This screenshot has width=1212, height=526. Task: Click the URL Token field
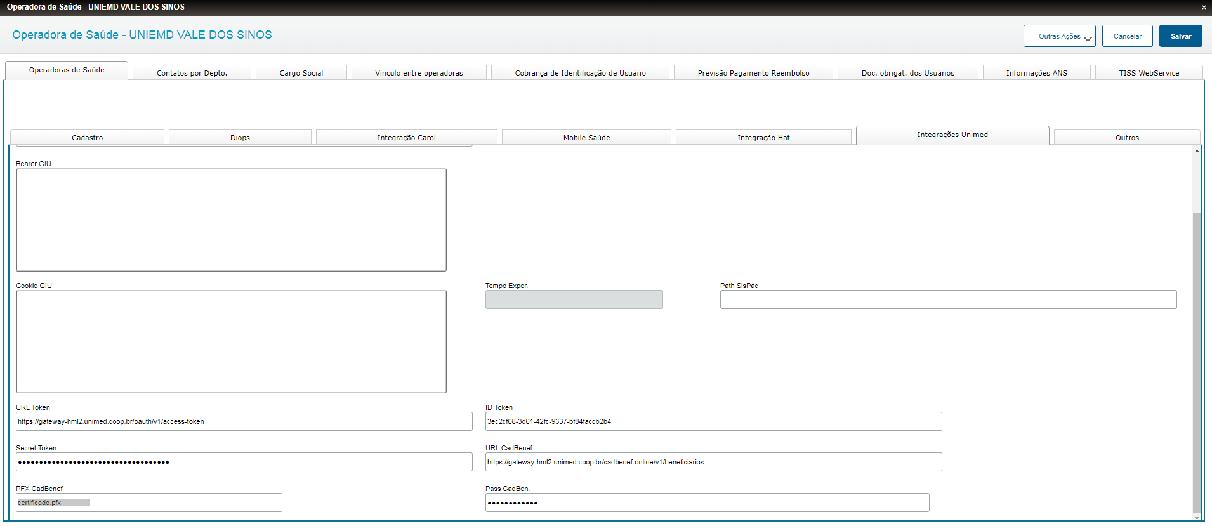tap(244, 421)
